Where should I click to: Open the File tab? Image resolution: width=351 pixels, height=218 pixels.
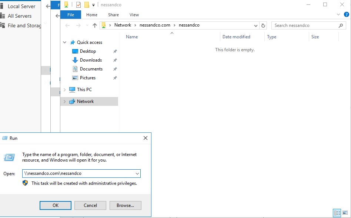click(71, 15)
